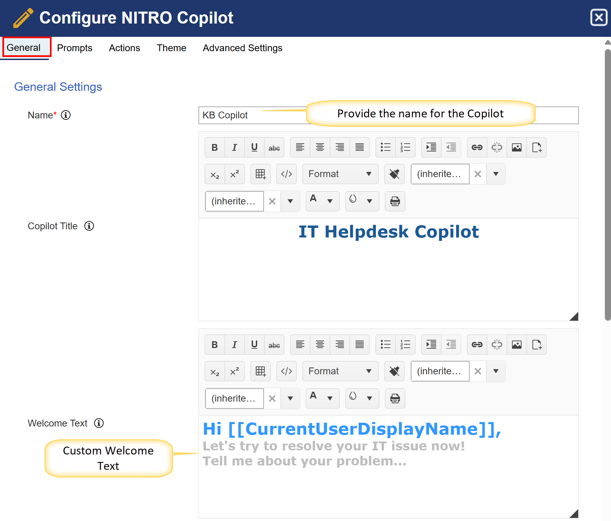Open the code view in the Copilot Title toolbar
611x521 pixels.
pyautogui.click(x=287, y=174)
